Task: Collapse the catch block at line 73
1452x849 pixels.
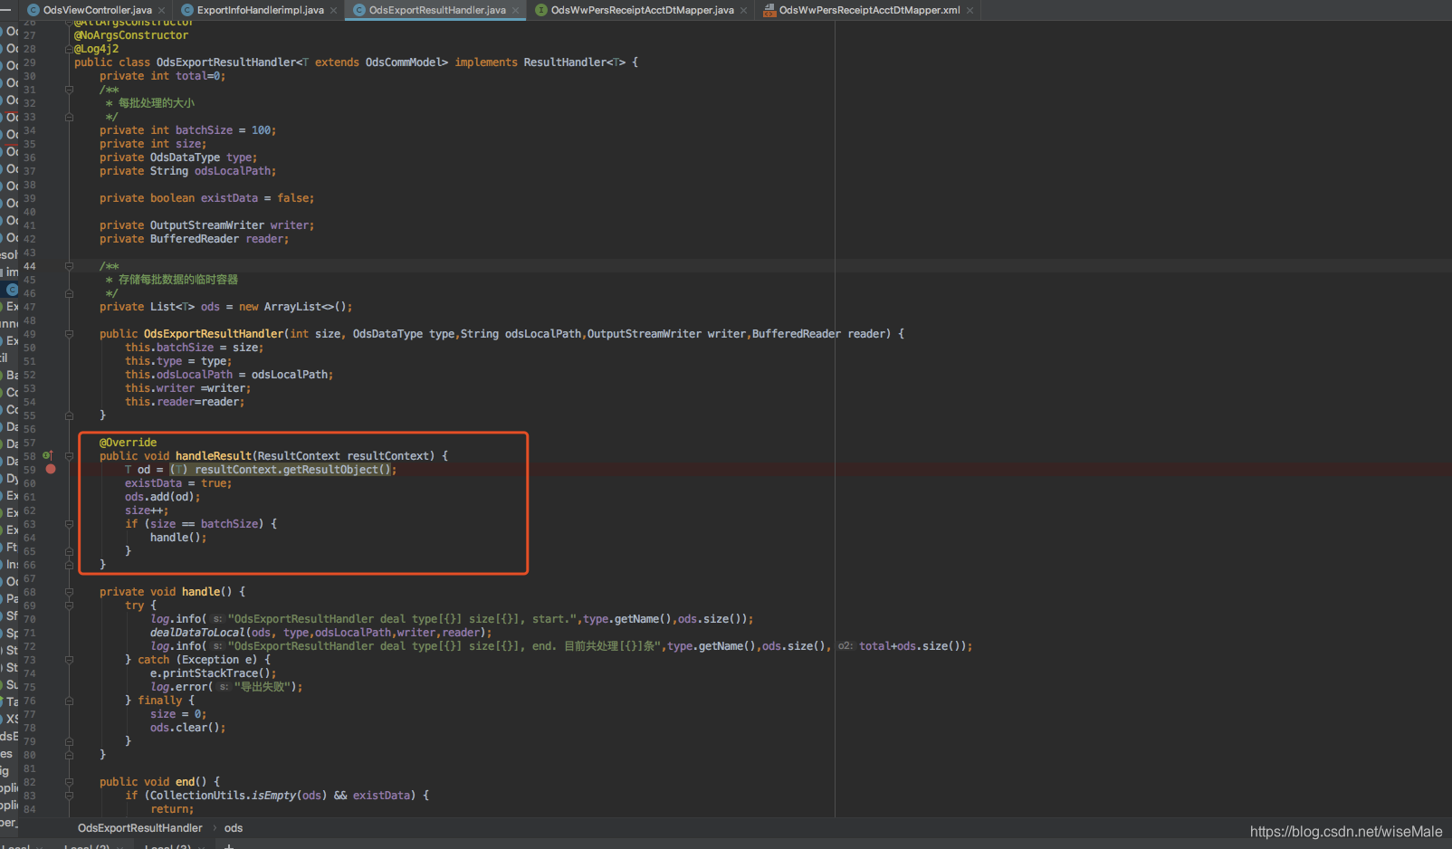Action: (69, 660)
